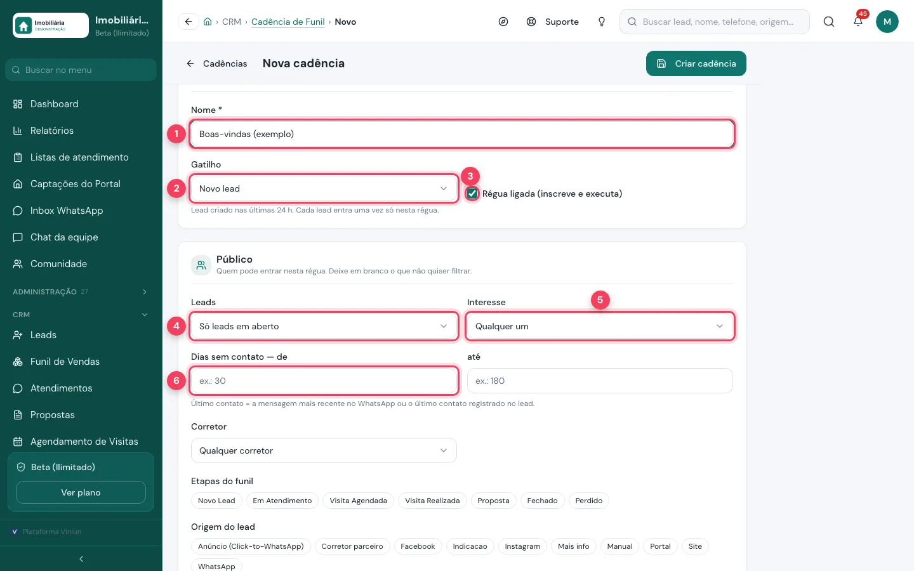Expand the Qualquer corretor dropdown
The image size is (914, 571).
pos(324,450)
